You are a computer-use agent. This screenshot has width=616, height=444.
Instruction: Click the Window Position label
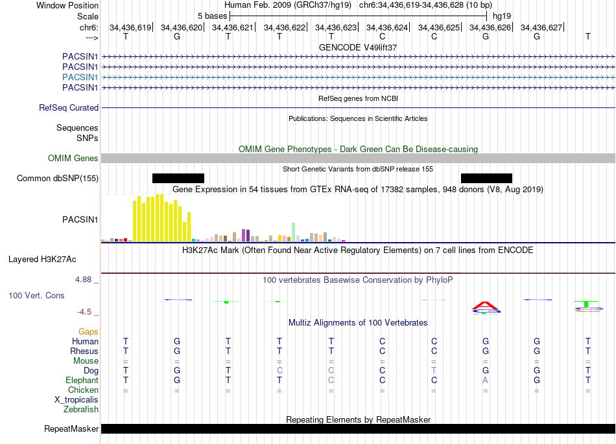(x=67, y=5)
